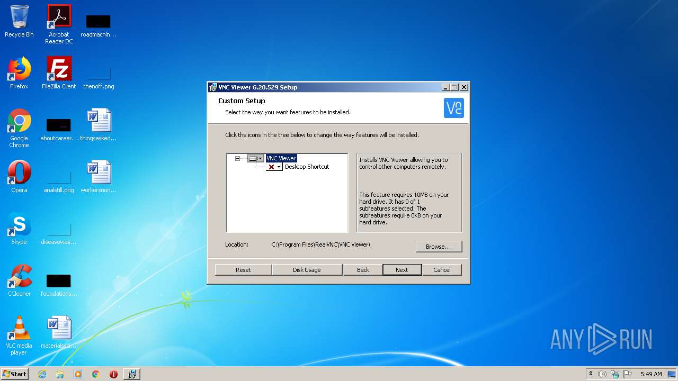
Task: Open Opera from the taskbar
Action: click(x=113, y=374)
